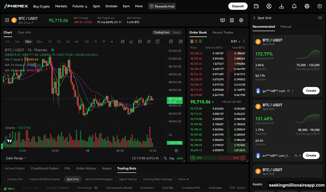Select the 1h chart timeframe
Screen dimensions: 326x192
(50, 42)
